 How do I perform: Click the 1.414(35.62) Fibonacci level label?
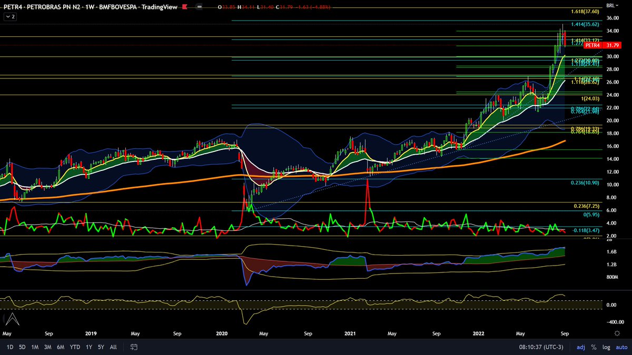tap(586, 24)
